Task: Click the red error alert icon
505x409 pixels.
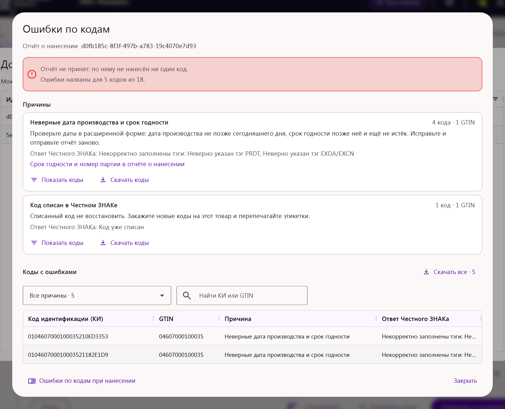Action: [32, 74]
